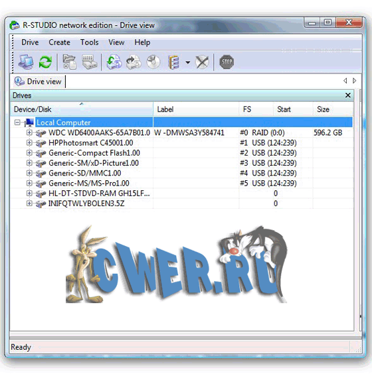Click the STOP sign toolbar button

tap(227, 62)
